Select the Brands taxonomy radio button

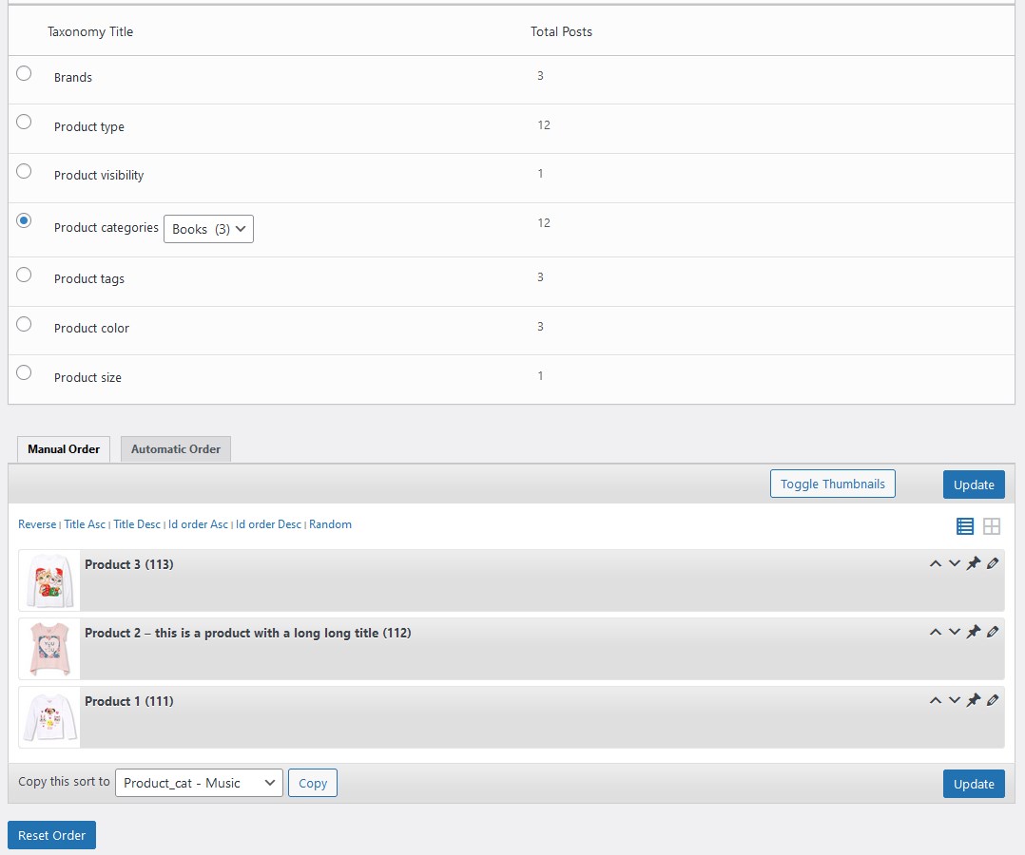[24, 72]
